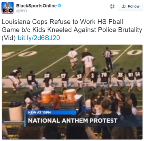
Task: Click the referee in striped shirt
Action: coord(108,59)
